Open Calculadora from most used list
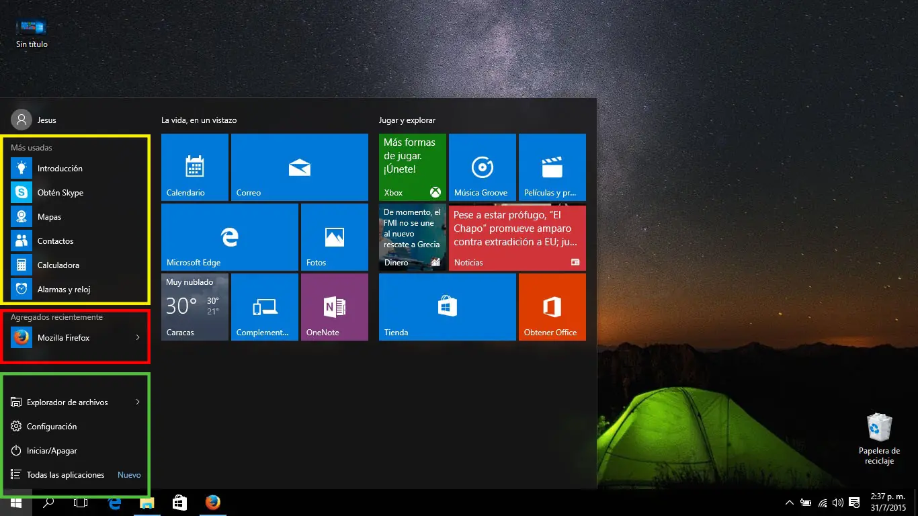The height and width of the screenshot is (516, 918). click(58, 265)
